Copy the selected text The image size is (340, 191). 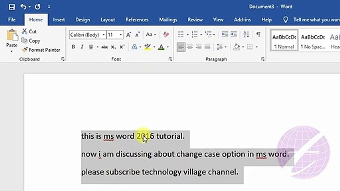tap(31, 41)
